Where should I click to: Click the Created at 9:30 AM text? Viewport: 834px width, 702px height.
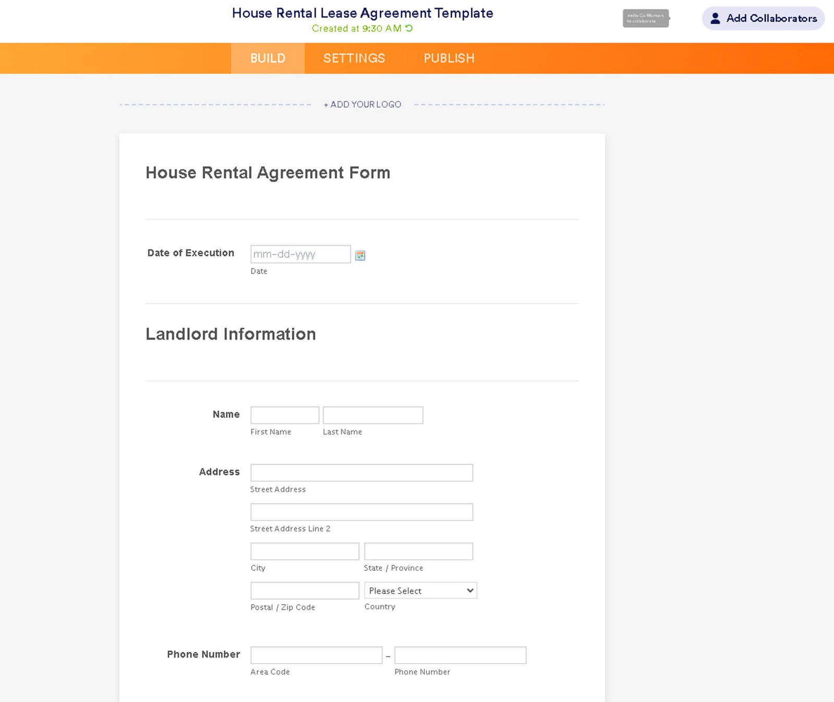357,29
